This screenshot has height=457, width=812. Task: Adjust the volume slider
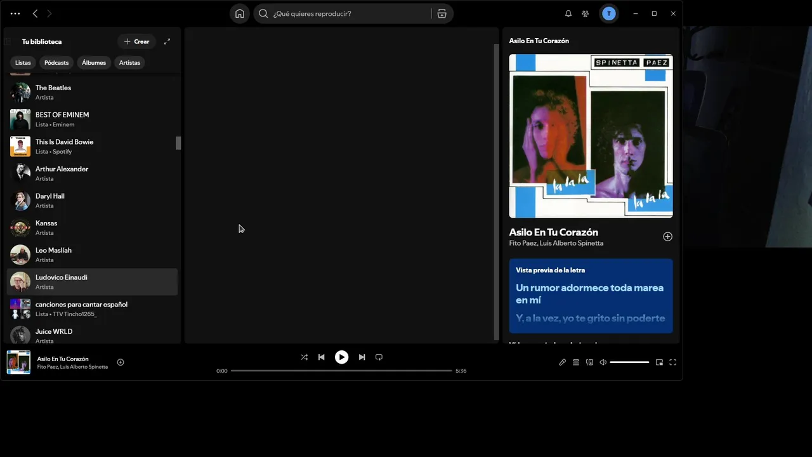tap(629, 362)
